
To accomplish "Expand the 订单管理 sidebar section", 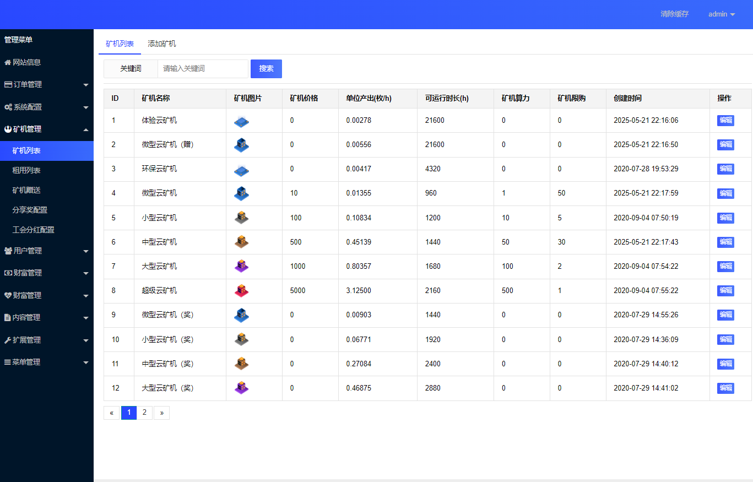I will coord(47,84).
